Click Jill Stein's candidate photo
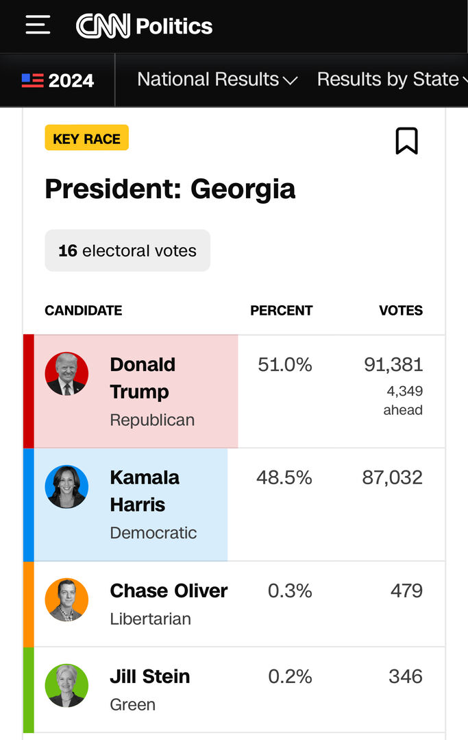Image resolution: width=468 pixels, height=740 pixels. point(66,685)
